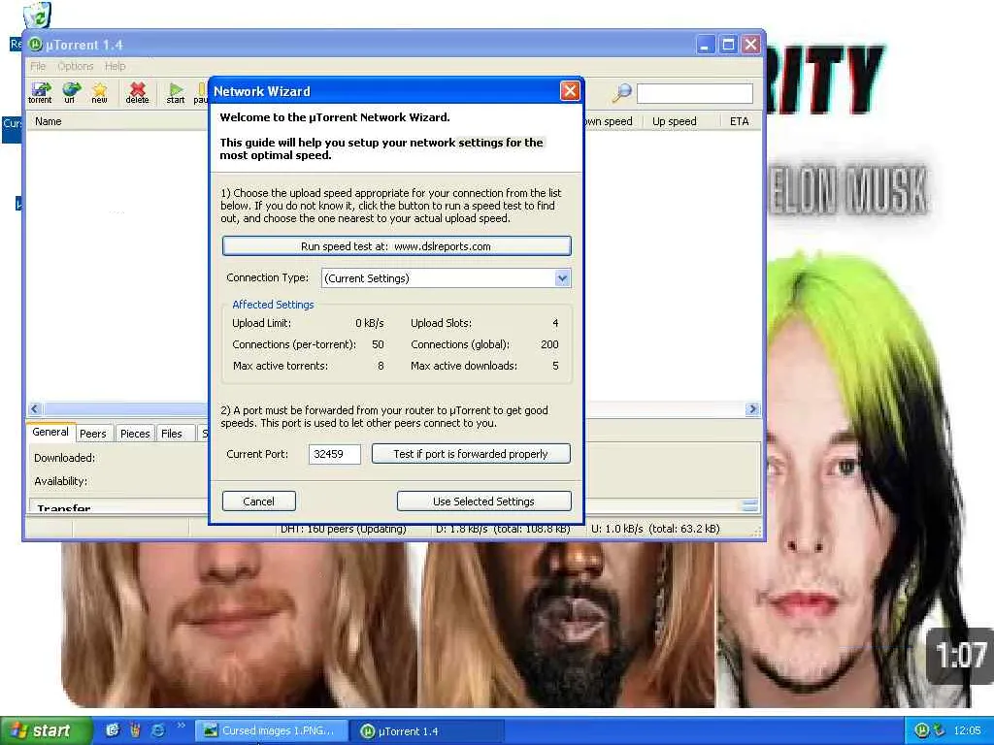Viewport: 994px width, 745px height.
Task: Click the upload speed status bar text
Action: (x=655, y=529)
